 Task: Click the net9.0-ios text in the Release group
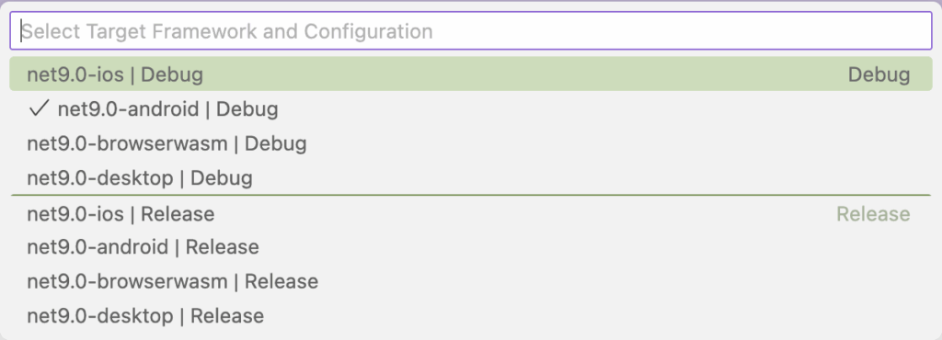75,214
